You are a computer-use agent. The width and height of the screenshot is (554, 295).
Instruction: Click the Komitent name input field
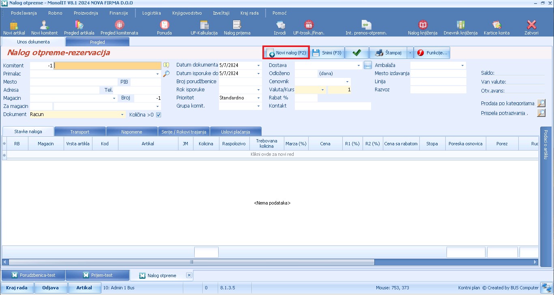tap(108, 65)
